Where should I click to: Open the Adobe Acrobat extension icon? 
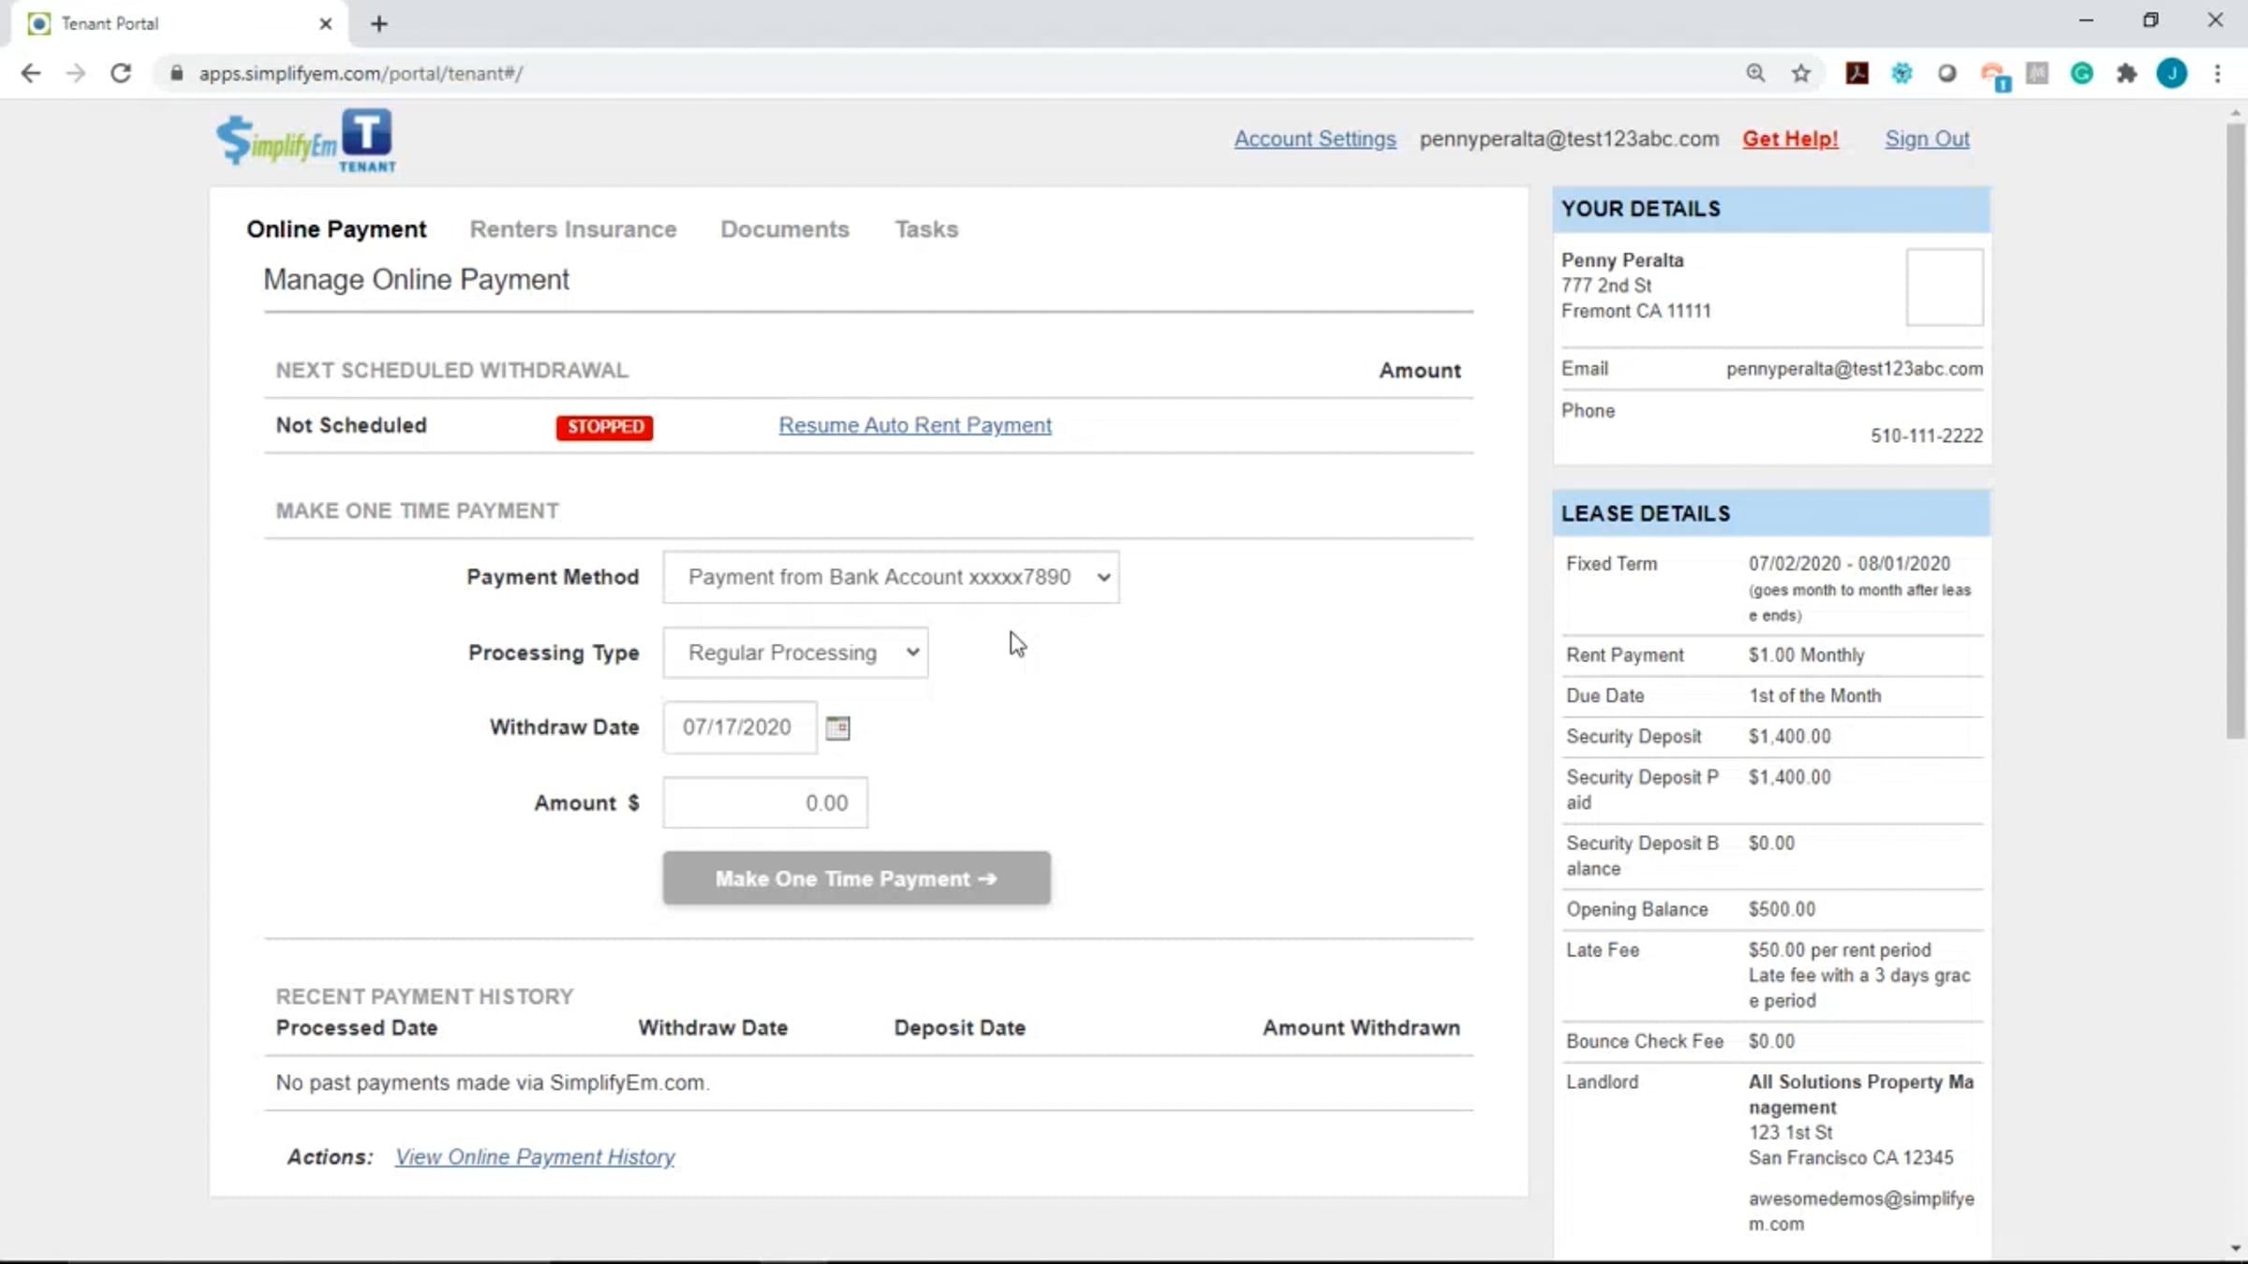tap(1856, 73)
